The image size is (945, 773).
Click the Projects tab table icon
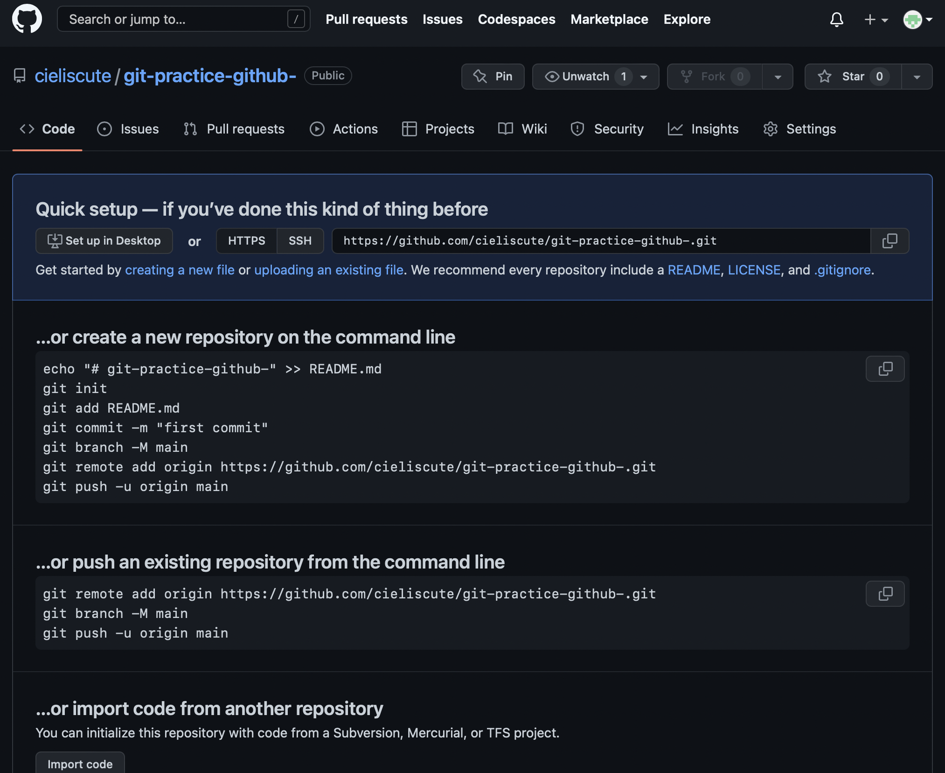[409, 129]
